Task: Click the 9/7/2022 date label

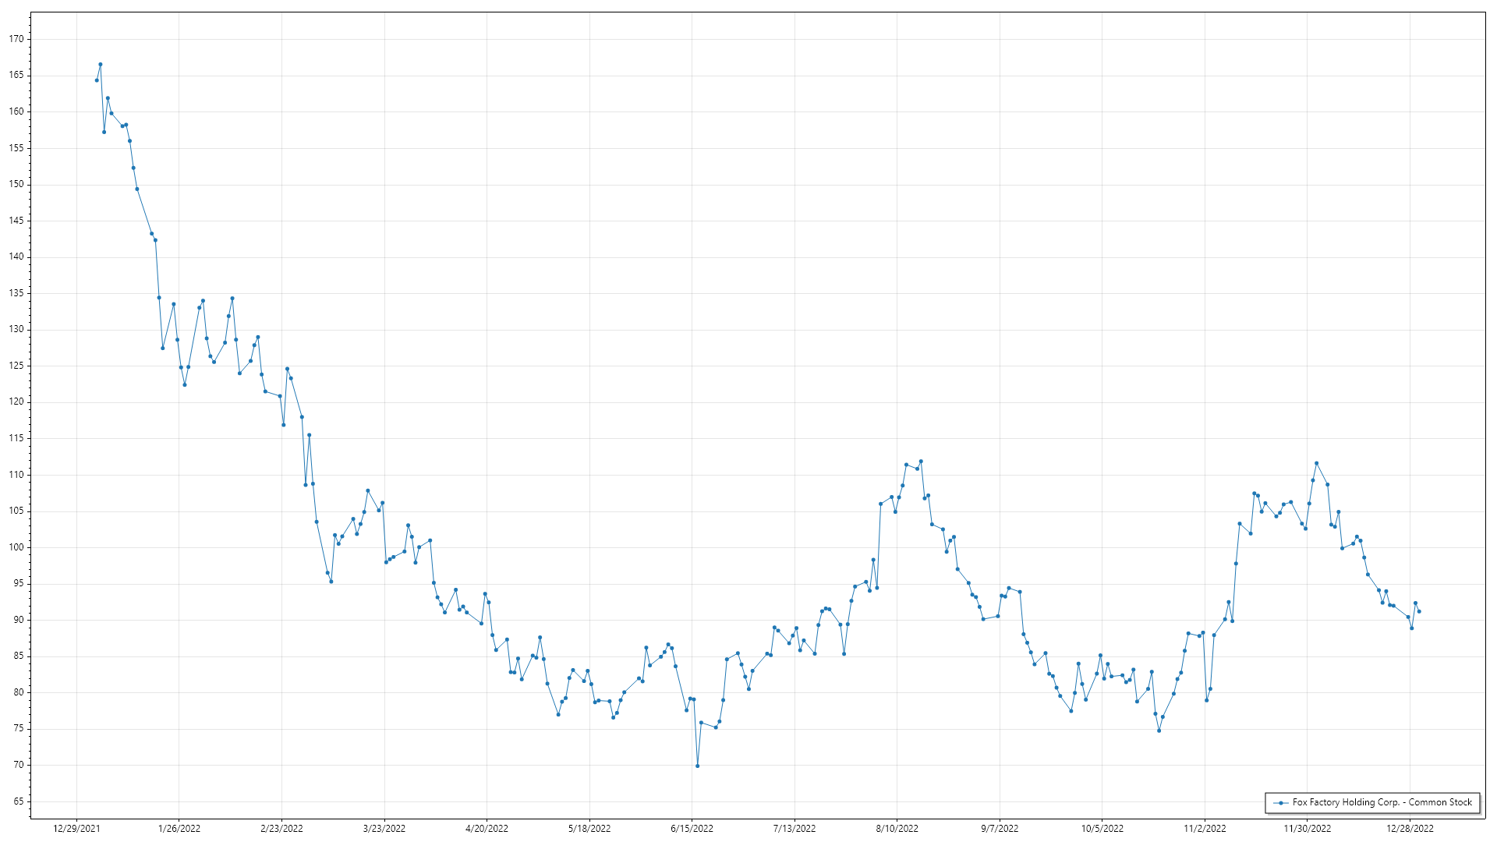Action: pos(1000,829)
